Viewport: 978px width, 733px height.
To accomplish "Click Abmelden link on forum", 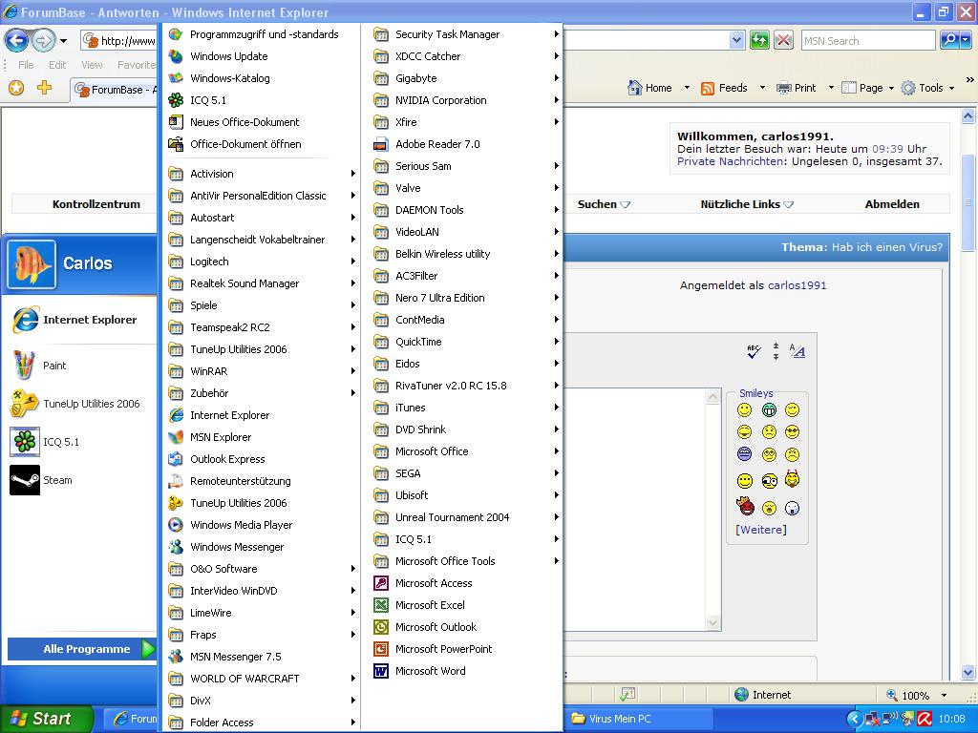I will coord(892,204).
